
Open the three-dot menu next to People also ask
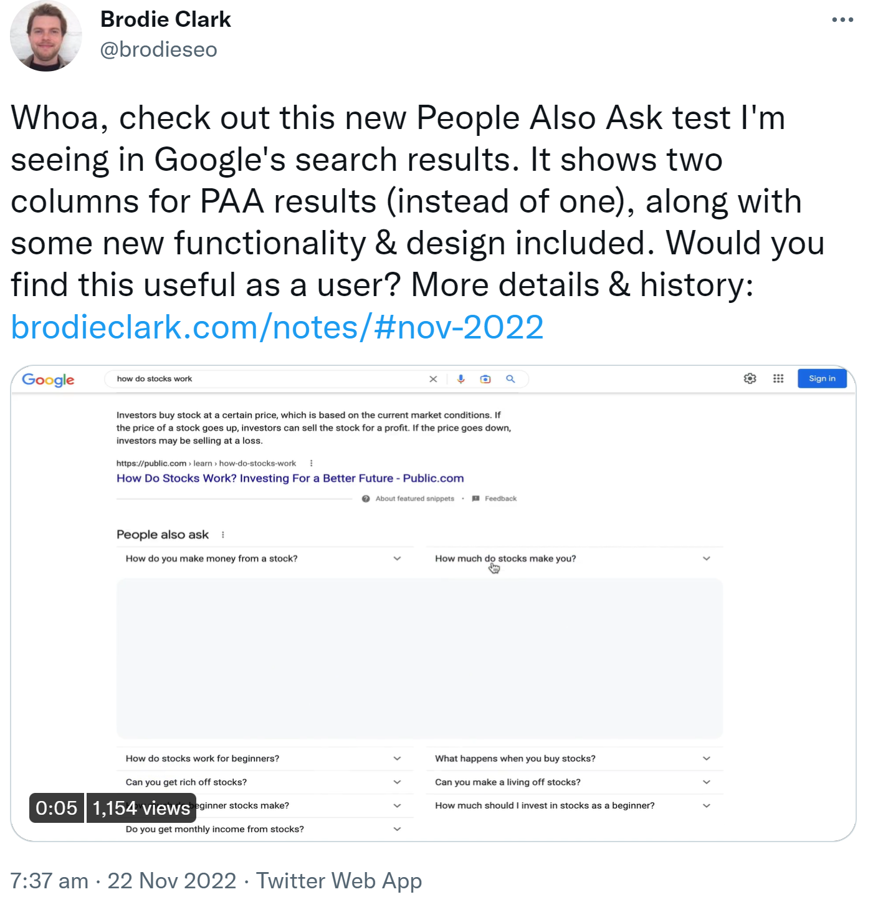pyautogui.click(x=222, y=534)
